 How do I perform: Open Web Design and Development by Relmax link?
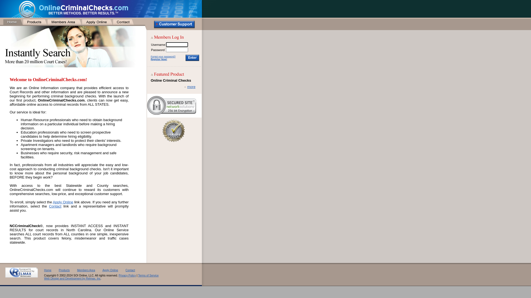pyautogui.click(x=72, y=279)
